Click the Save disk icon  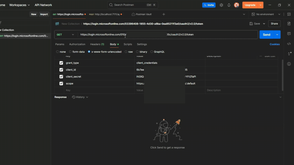pyautogui.click(x=251, y=24)
